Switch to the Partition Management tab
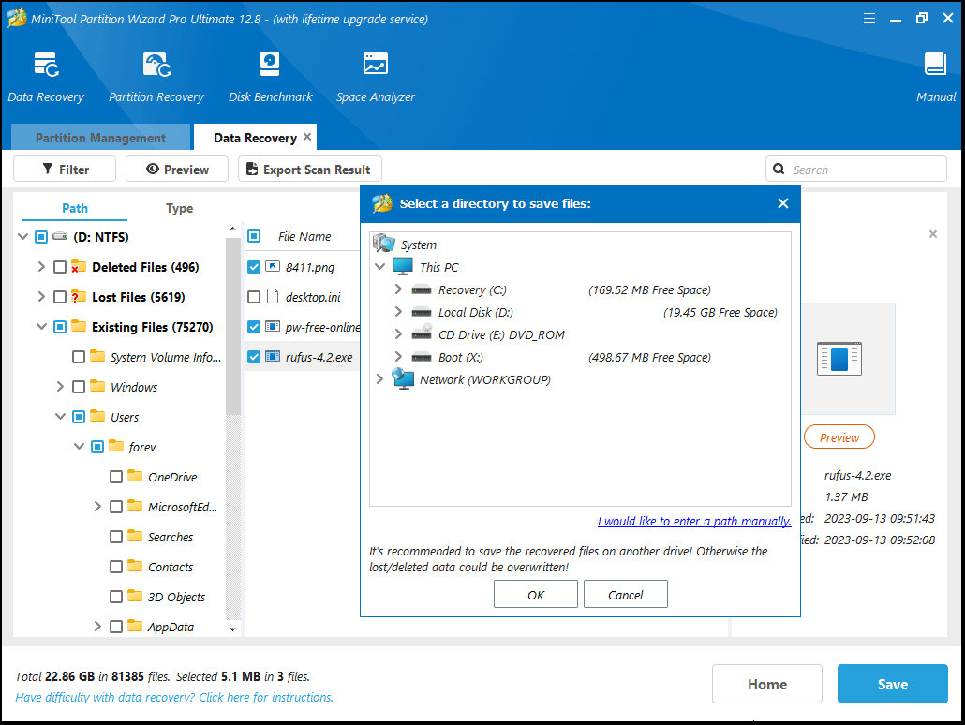Image resolution: width=965 pixels, height=725 pixels. click(101, 138)
